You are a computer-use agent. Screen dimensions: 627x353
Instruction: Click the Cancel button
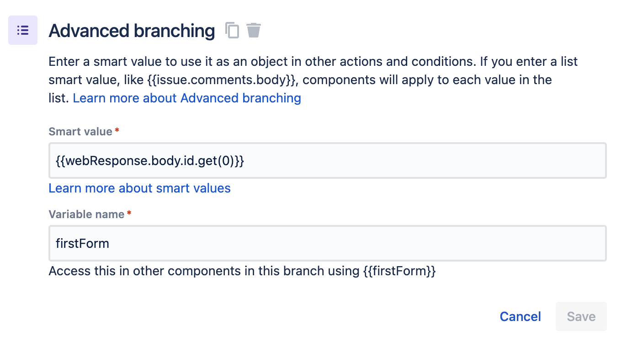click(520, 316)
